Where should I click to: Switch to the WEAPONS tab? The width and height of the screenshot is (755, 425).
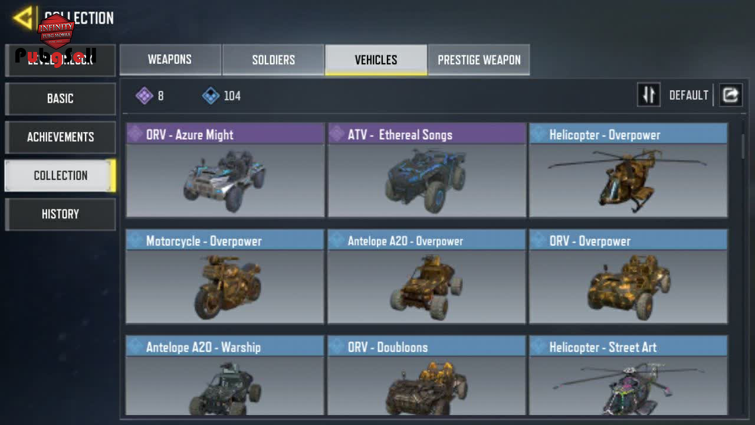(x=170, y=60)
